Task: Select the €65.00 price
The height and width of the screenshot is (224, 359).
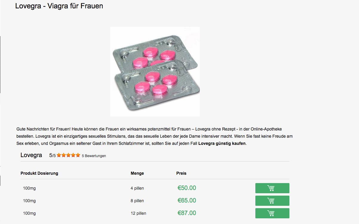Action: tap(187, 201)
